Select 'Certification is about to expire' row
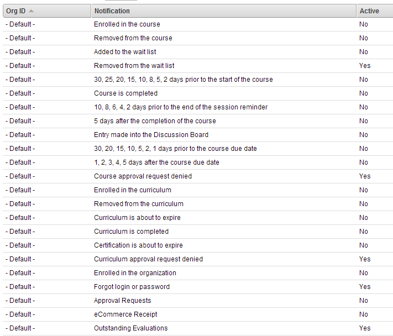The width and height of the screenshot is (393, 336). [138, 245]
